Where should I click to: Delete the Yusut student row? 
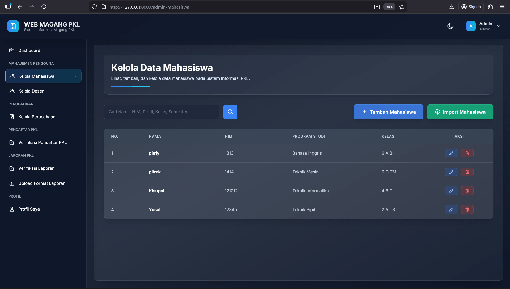(x=467, y=209)
